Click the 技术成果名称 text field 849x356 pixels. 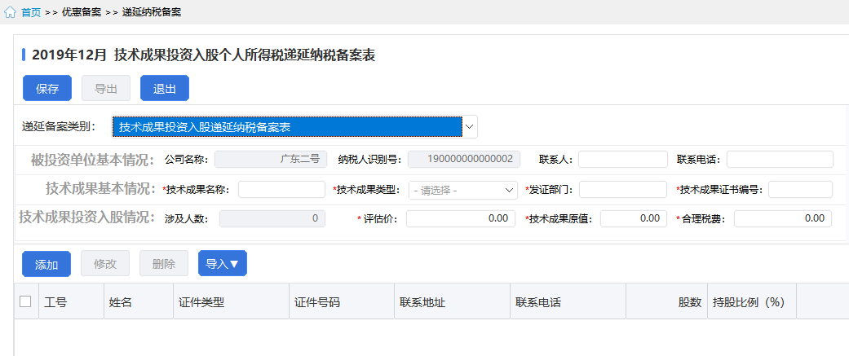pyautogui.click(x=281, y=190)
